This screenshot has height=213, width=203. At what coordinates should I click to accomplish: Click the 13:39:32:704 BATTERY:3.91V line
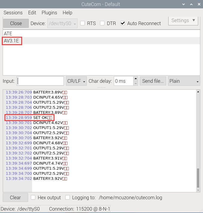(37, 158)
